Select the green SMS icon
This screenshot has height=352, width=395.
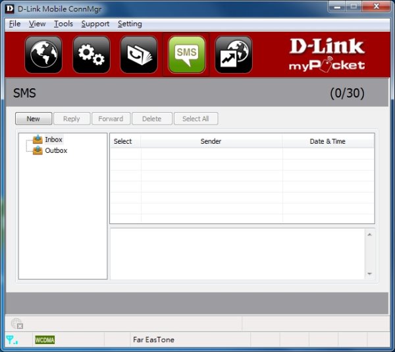[186, 55]
